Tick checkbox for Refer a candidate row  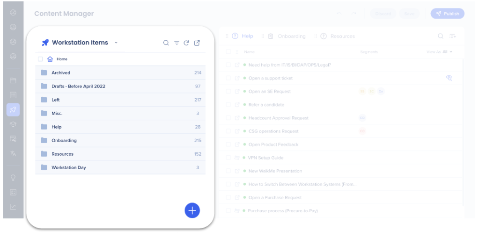click(x=228, y=105)
